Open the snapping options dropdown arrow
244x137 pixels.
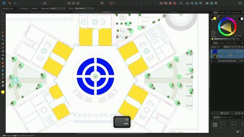[114, 3]
